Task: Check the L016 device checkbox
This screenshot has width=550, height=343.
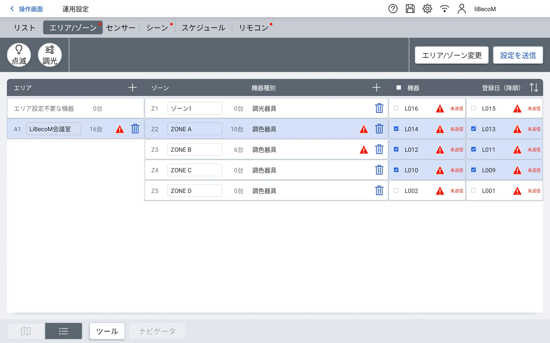Action: (396, 108)
